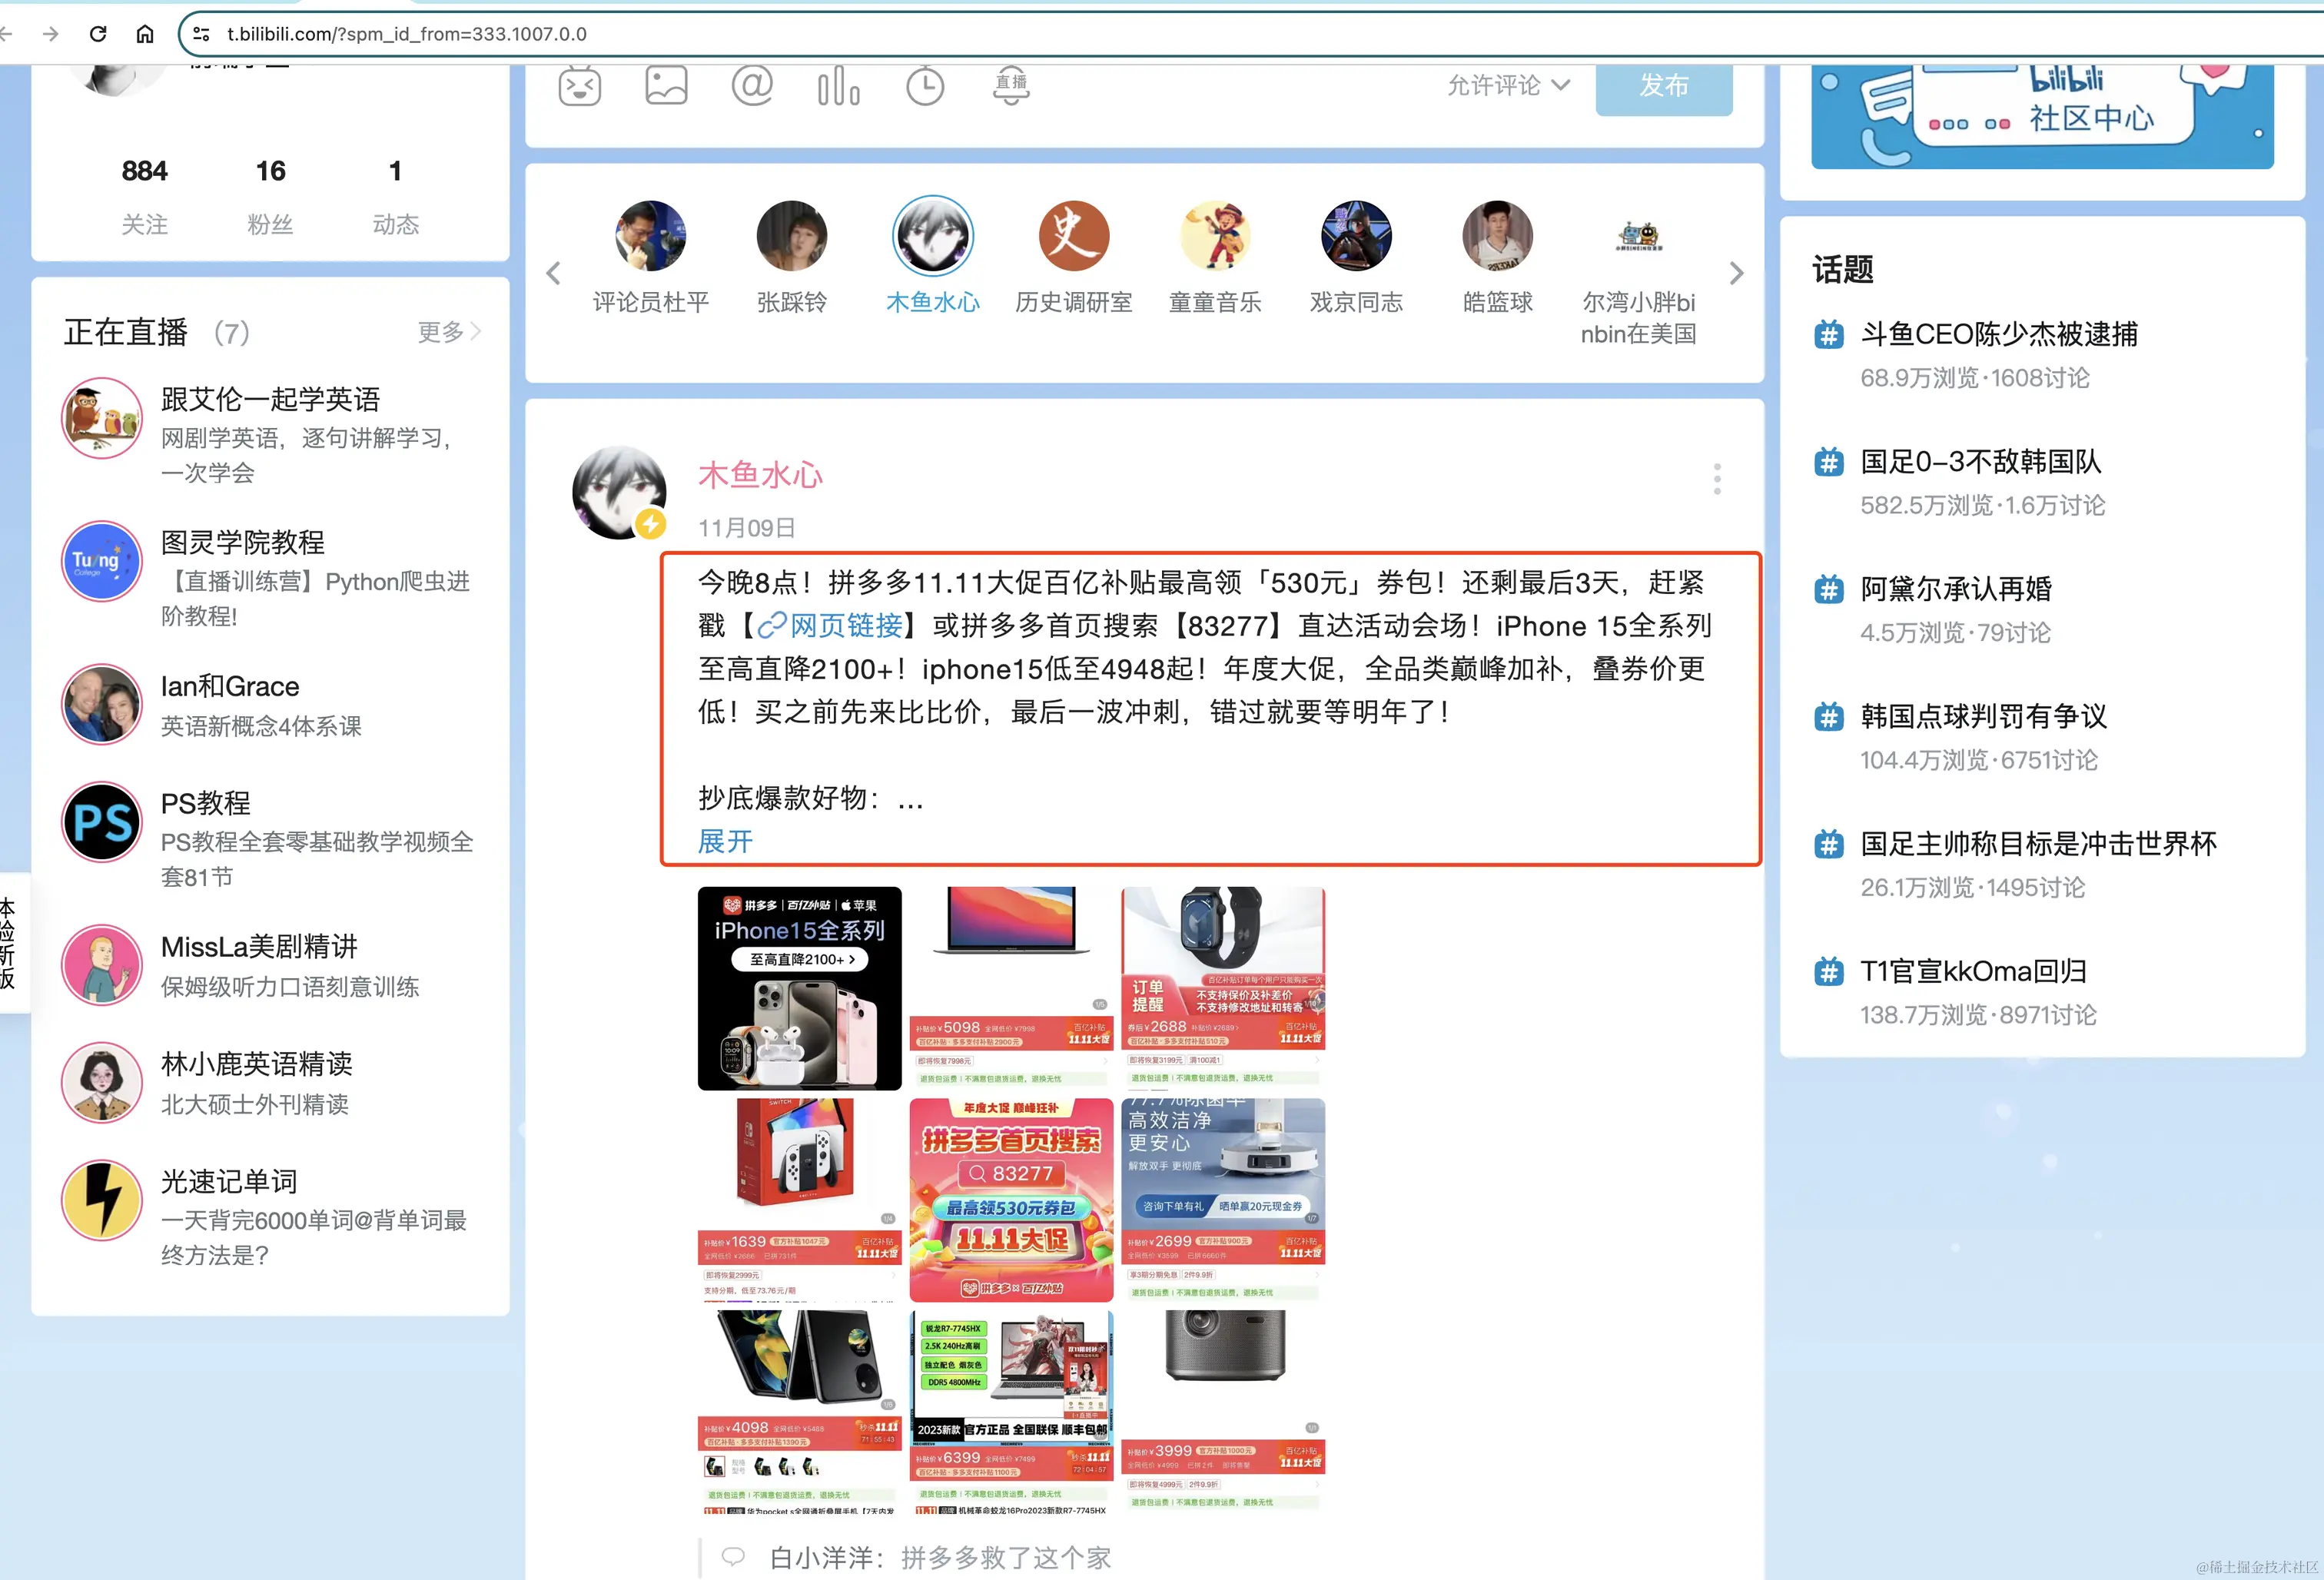
Task: Click the live stream reservation icon
Action: (1011, 86)
